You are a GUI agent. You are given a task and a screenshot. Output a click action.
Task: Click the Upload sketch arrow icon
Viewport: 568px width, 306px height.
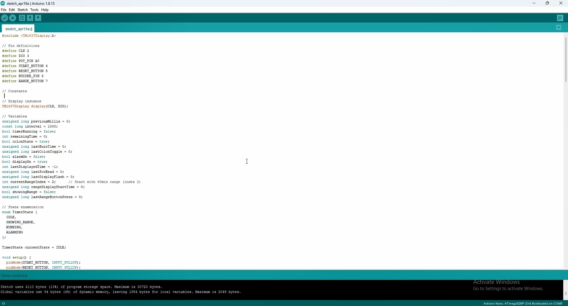[13, 18]
